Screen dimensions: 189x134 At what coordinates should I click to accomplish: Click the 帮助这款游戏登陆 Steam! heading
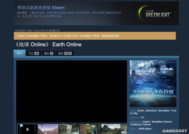42,8
